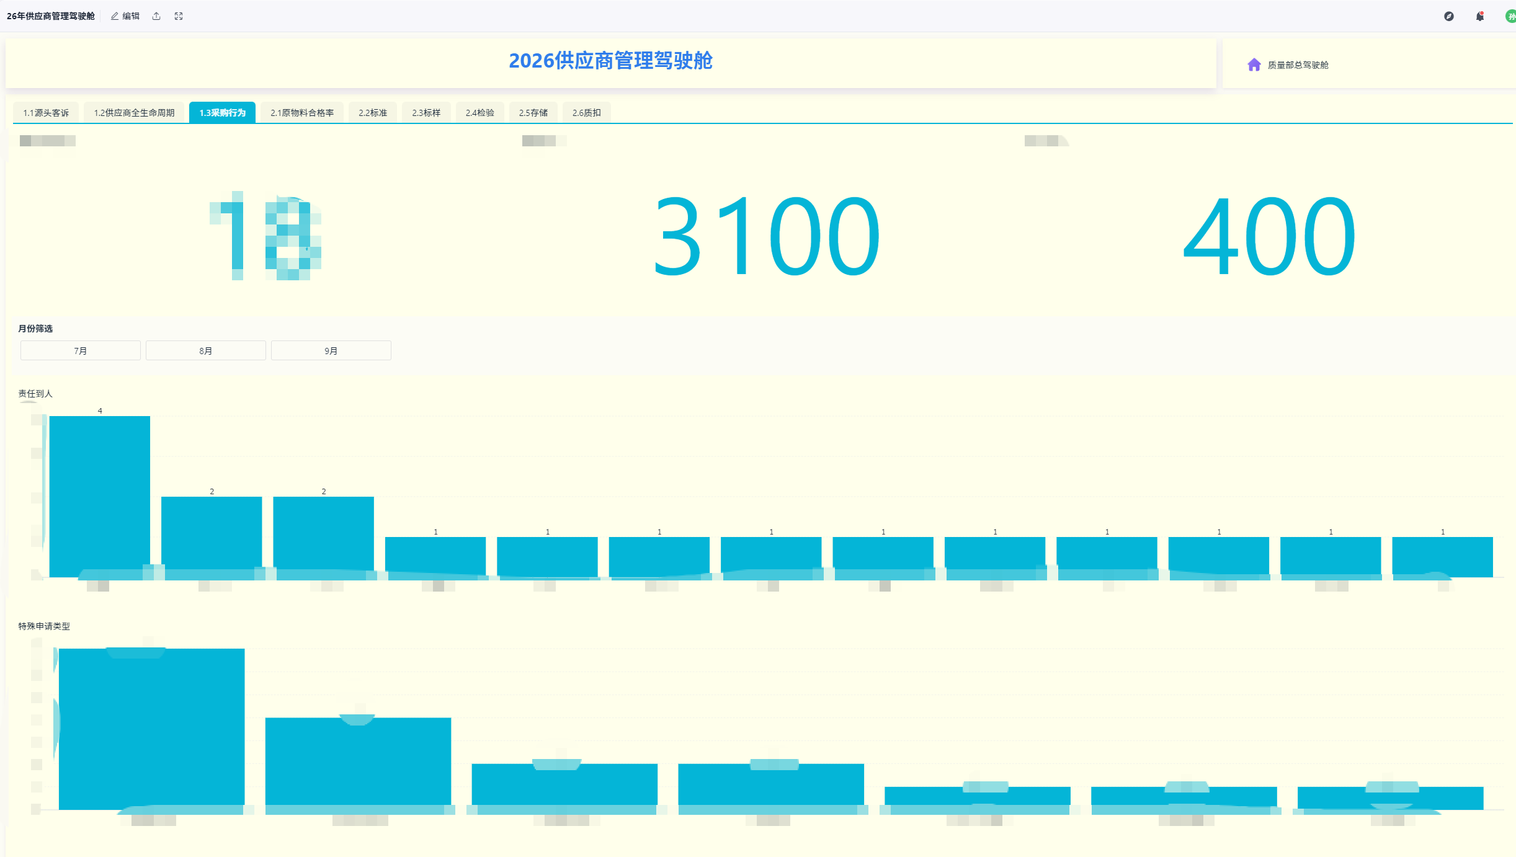Click the 编辑 edit button
The height and width of the screenshot is (857, 1516).
[x=125, y=16]
